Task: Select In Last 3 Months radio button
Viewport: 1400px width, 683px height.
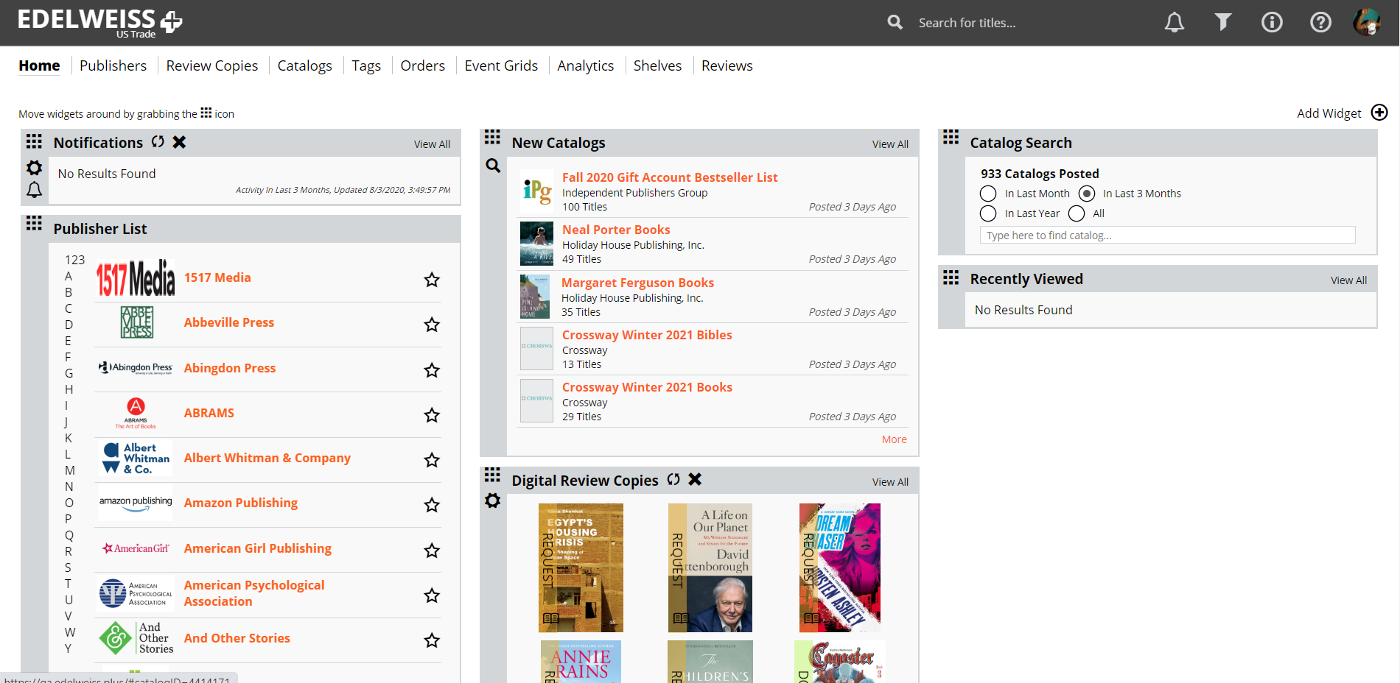Action: click(1087, 194)
